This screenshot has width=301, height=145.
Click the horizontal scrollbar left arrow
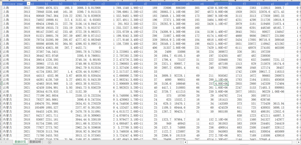[185, 142]
